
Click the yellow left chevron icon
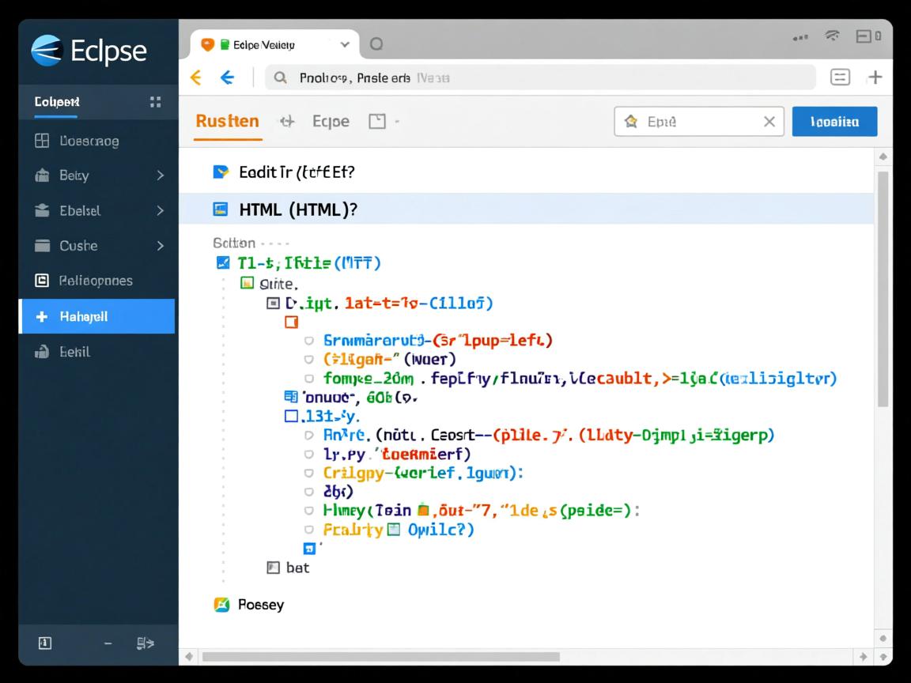pyautogui.click(x=196, y=77)
